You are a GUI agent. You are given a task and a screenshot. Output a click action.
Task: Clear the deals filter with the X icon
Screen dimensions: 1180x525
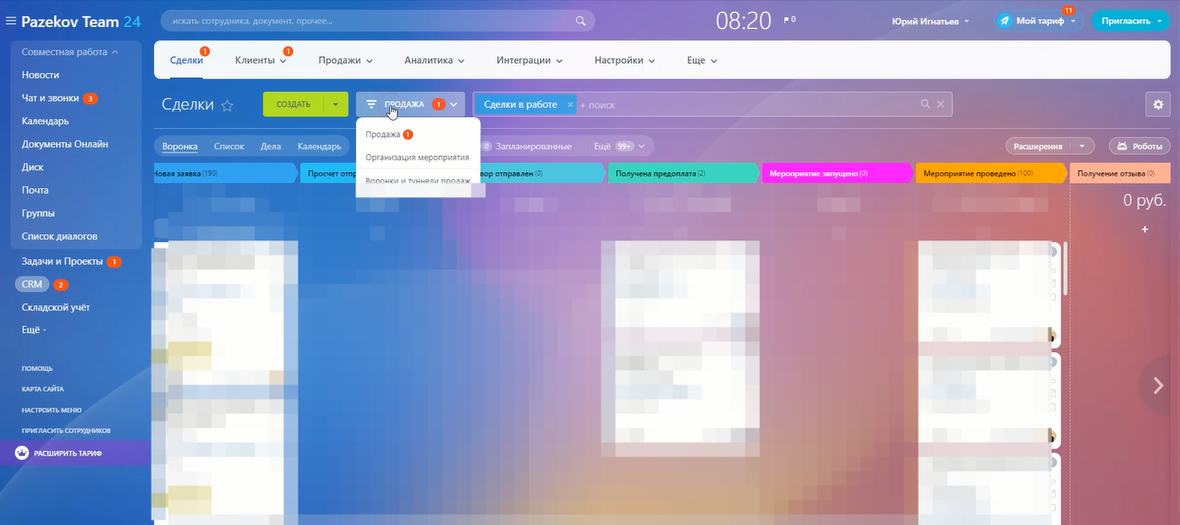[941, 104]
